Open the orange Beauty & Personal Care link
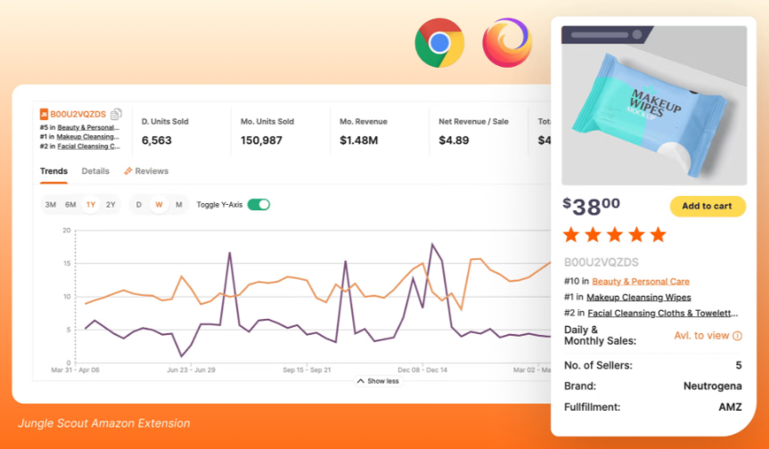 point(641,282)
